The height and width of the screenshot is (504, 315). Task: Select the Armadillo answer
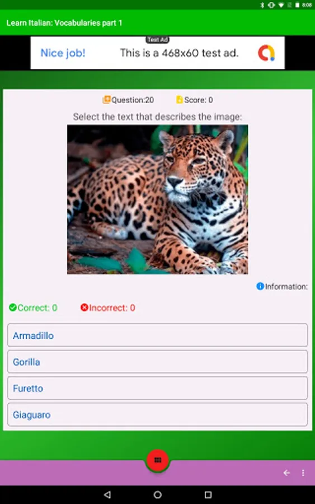point(157,335)
